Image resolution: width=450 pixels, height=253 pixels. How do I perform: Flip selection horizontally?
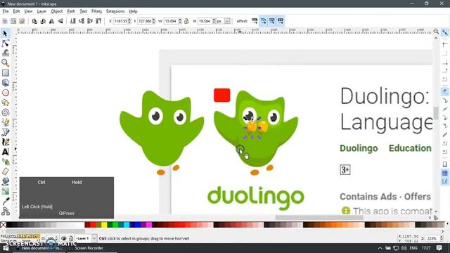point(51,21)
